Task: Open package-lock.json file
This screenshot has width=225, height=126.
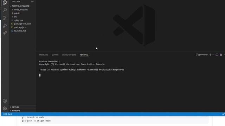Action: [x=22, y=24]
